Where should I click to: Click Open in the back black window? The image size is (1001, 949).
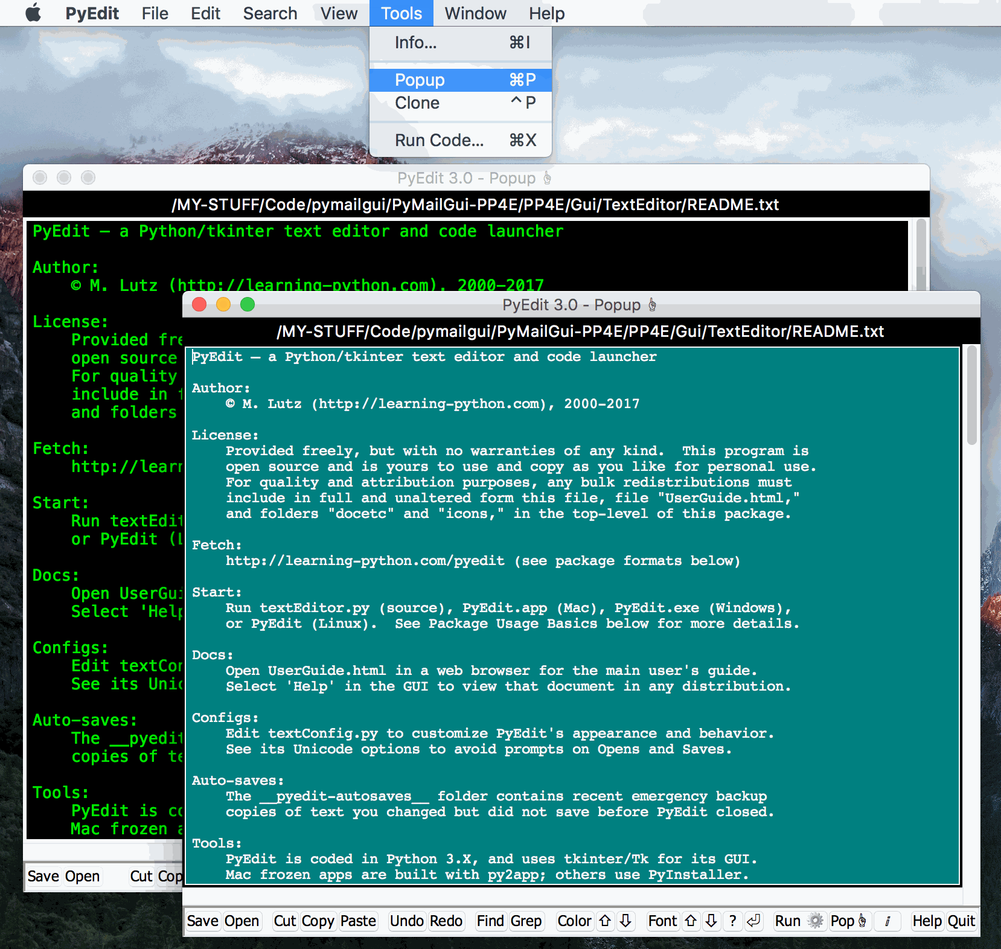[82, 876]
